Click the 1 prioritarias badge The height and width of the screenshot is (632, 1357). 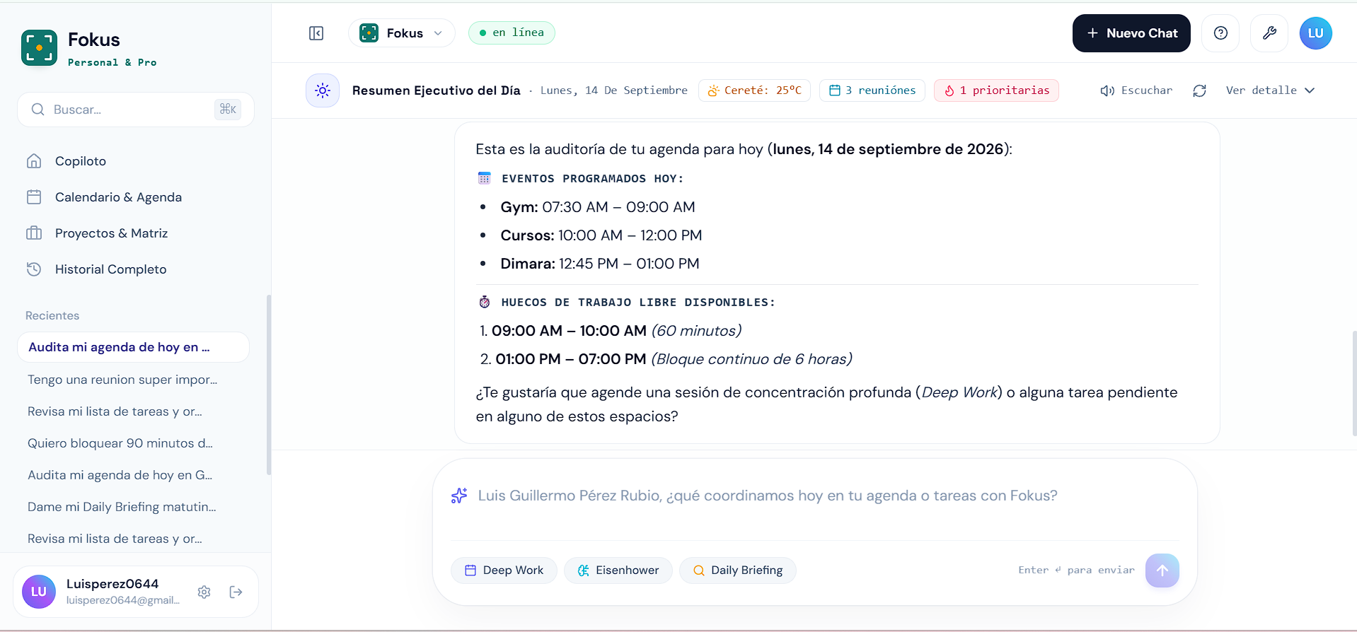coord(996,90)
